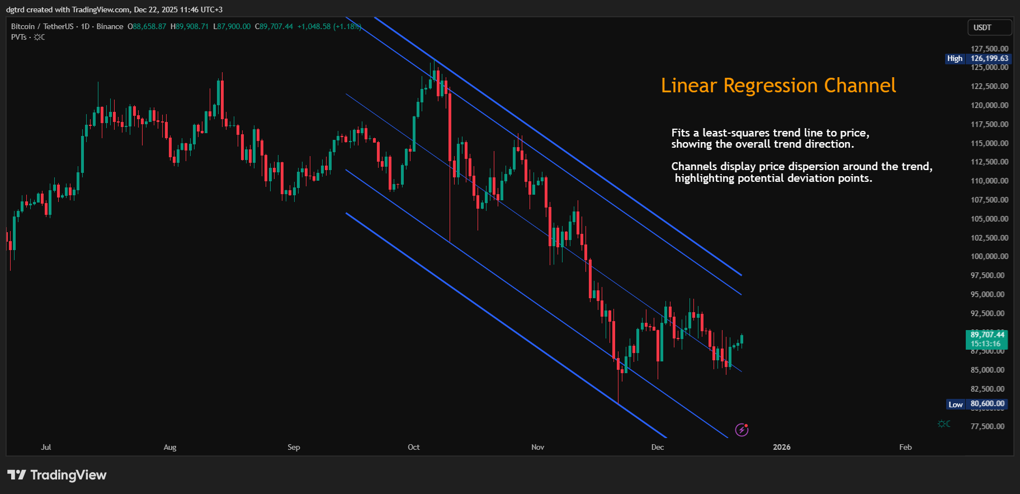Click the teal sun-and-moon icon near the price axis
The width and height of the screenshot is (1020, 494).
tap(944, 424)
